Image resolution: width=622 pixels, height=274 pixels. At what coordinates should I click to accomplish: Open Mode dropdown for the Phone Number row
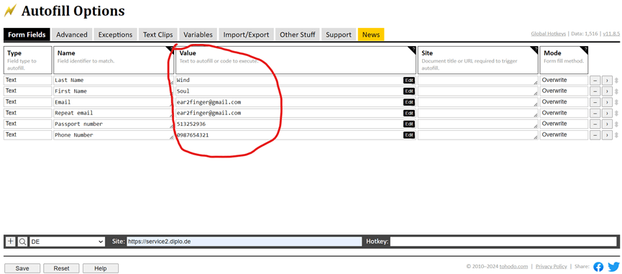[x=564, y=134]
